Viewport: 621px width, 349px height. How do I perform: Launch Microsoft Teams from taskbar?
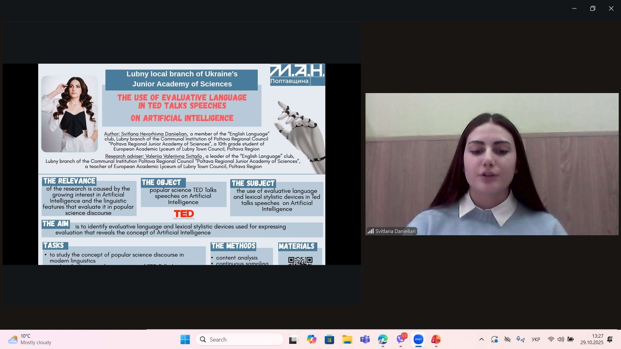click(x=365, y=339)
